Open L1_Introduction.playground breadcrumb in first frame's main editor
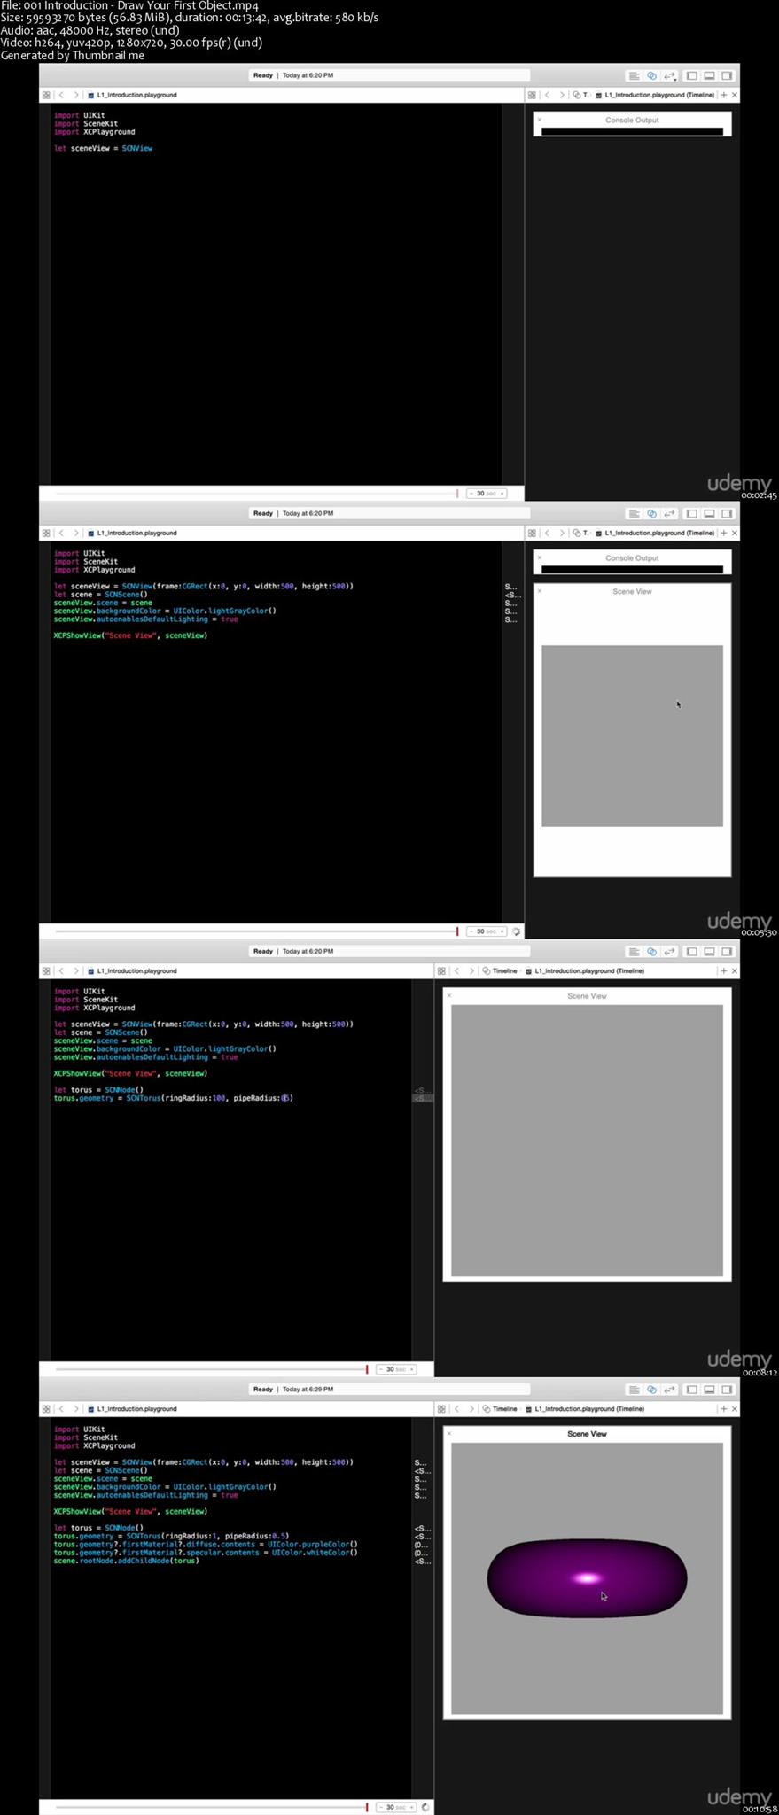The image size is (779, 1815). (132, 95)
